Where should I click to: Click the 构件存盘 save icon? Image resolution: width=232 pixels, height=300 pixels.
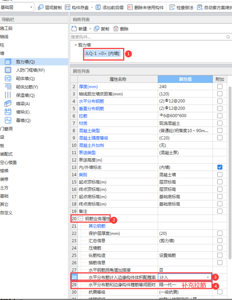pos(67,7)
